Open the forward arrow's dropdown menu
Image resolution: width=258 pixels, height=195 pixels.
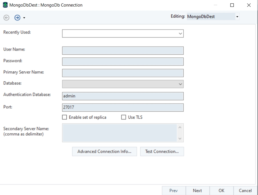coord(24,18)
